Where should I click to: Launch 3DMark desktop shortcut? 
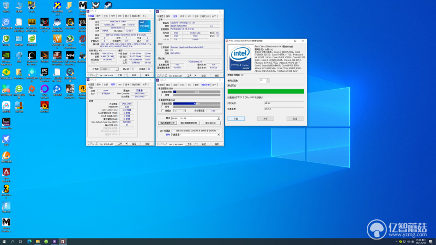coord(45,57)
